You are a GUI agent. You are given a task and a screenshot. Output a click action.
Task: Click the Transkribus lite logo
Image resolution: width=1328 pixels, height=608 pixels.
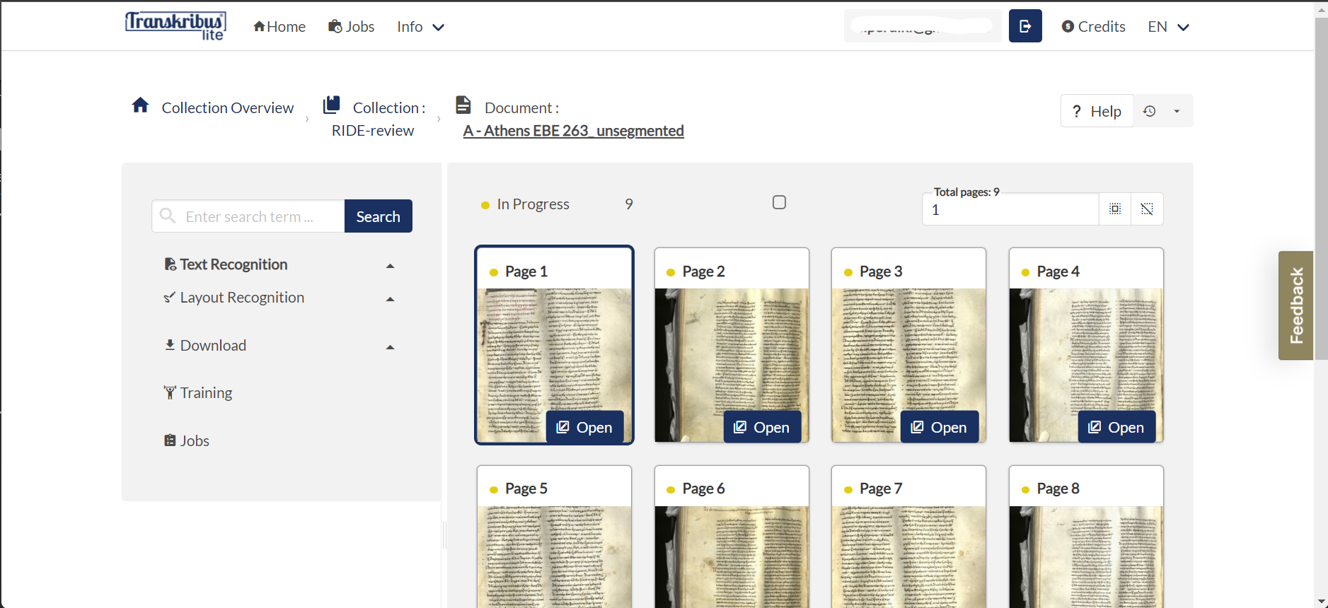(175, 26)
